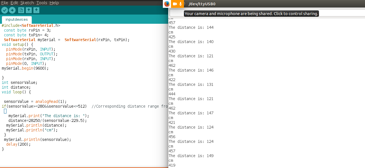Click the Verify checkmark icon in Arduino toolbar
The height and width of the screenshot is (168, 365).
coord(4,10)
